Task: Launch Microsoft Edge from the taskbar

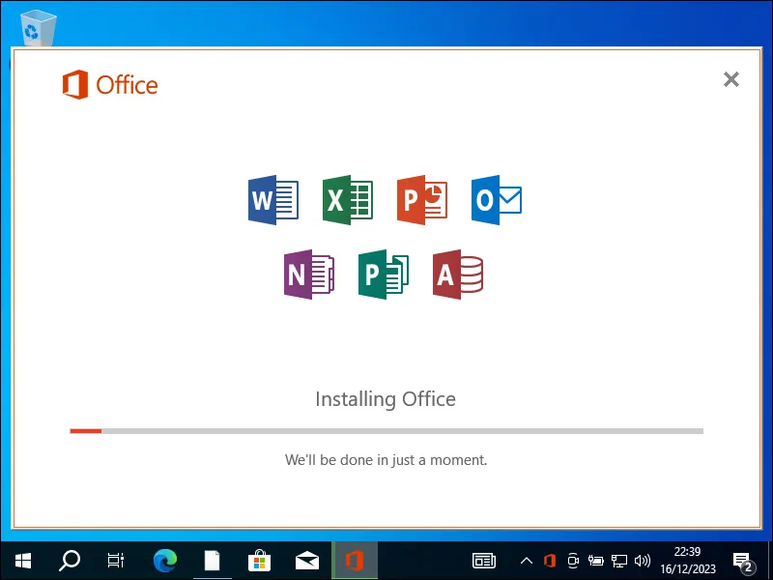Action: point(163,561)
